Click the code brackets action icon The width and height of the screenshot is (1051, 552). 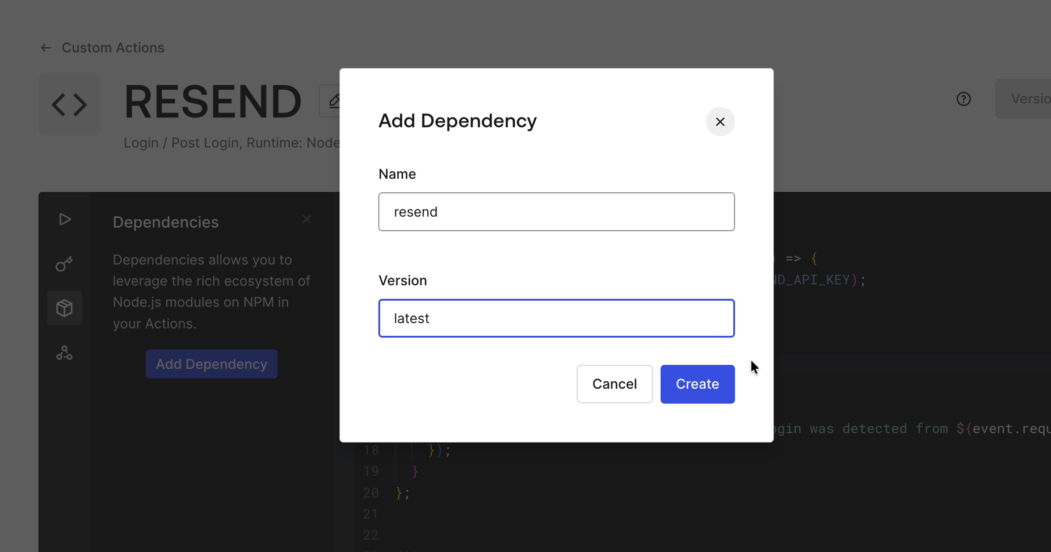[x=70, y=104]
